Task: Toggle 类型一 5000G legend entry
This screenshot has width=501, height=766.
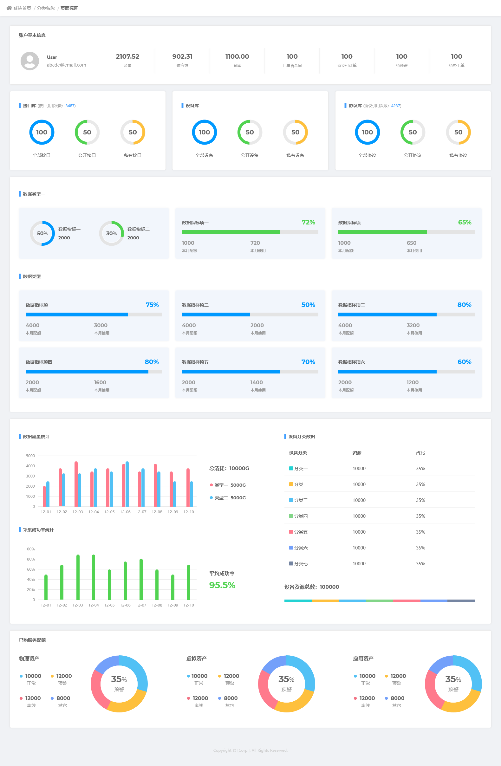Action: coord(228,485)
